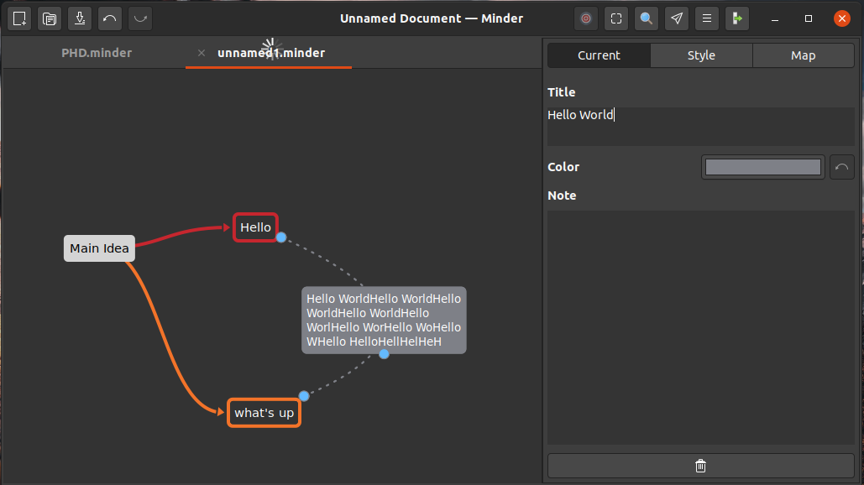
Task: Select the what's up node
Action: (x=264, y=413)
